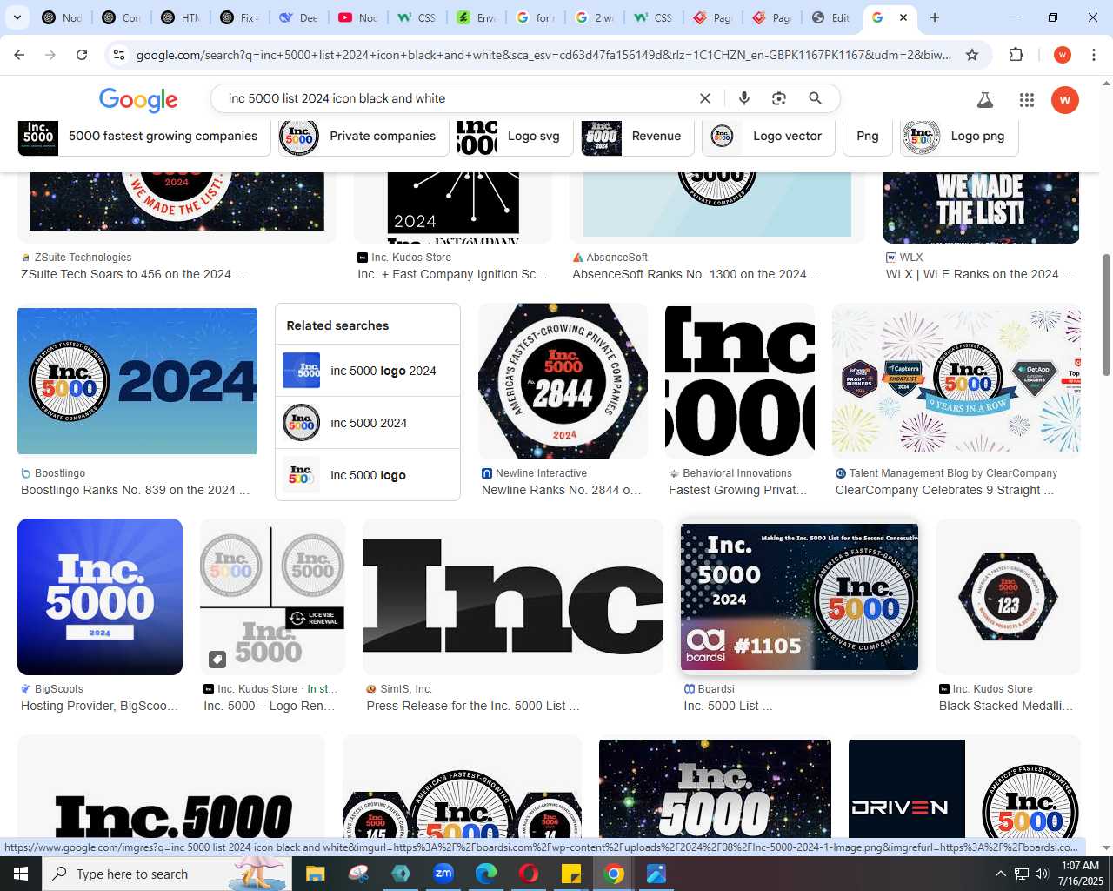Filter by 'Logo vector' chip
The image size is (1113, 891).
(769, 137)
